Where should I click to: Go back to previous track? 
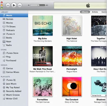click(x=8, y=5)
